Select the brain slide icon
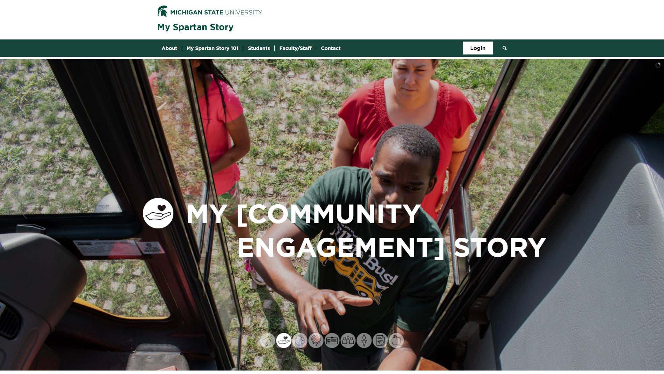 [x=299, y=340]
